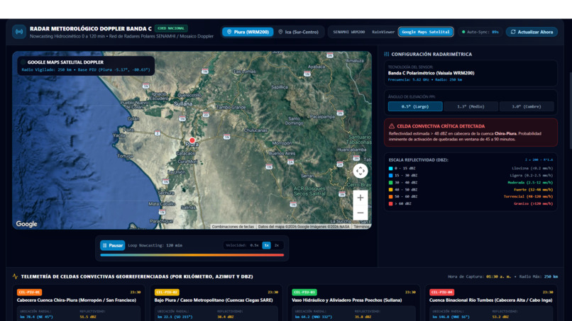Click the Paita label on map
Screen dimensions: 572x321
(128, 130)
